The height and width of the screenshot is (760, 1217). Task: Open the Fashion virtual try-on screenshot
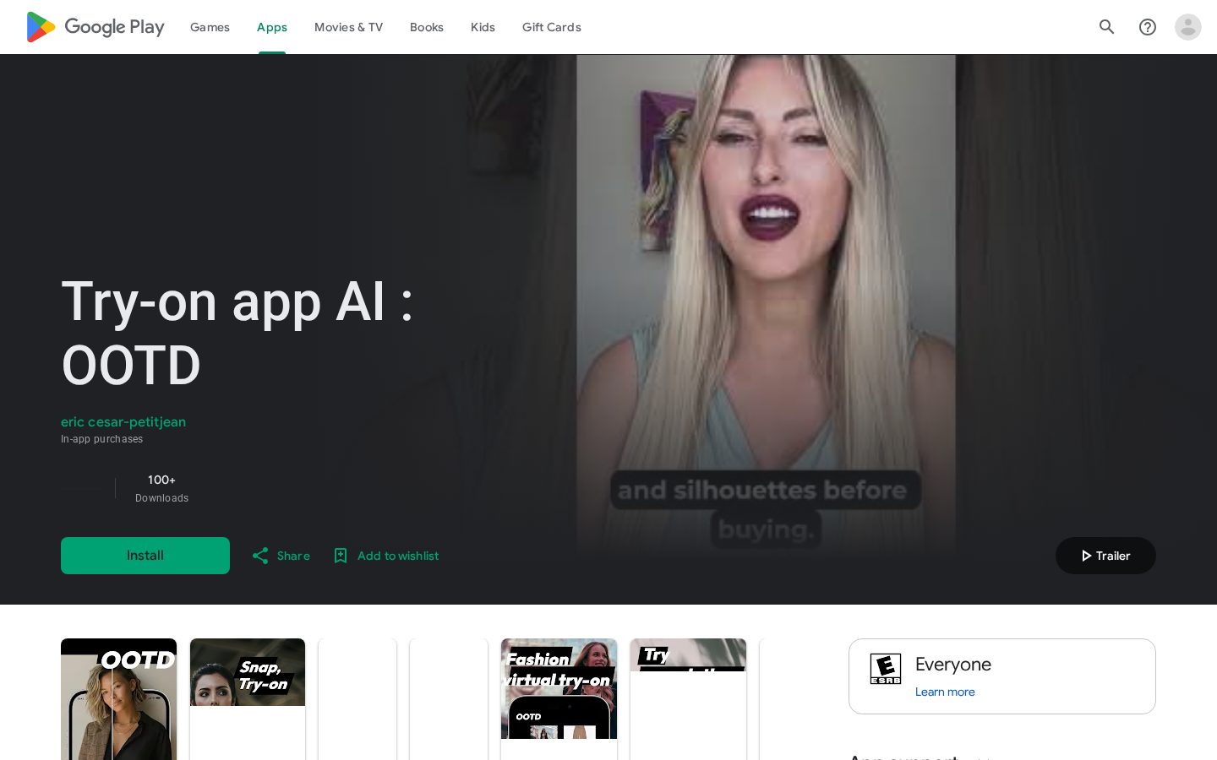(x=559, y=699)
